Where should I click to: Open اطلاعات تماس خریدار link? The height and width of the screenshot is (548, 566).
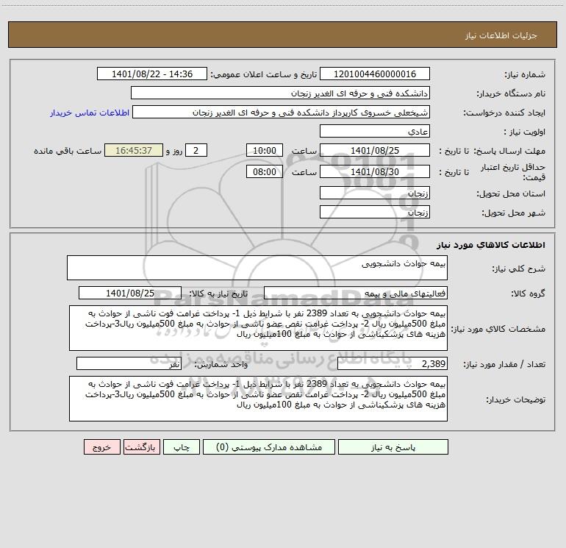90,113
